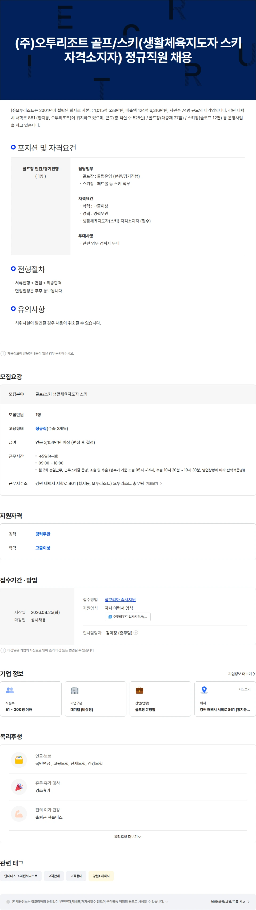This screenshot has height=910, width=256.
Task: Click '연봉 3,154만원 이상 (면접 후 결정)' text
Action: coord(65,442)
